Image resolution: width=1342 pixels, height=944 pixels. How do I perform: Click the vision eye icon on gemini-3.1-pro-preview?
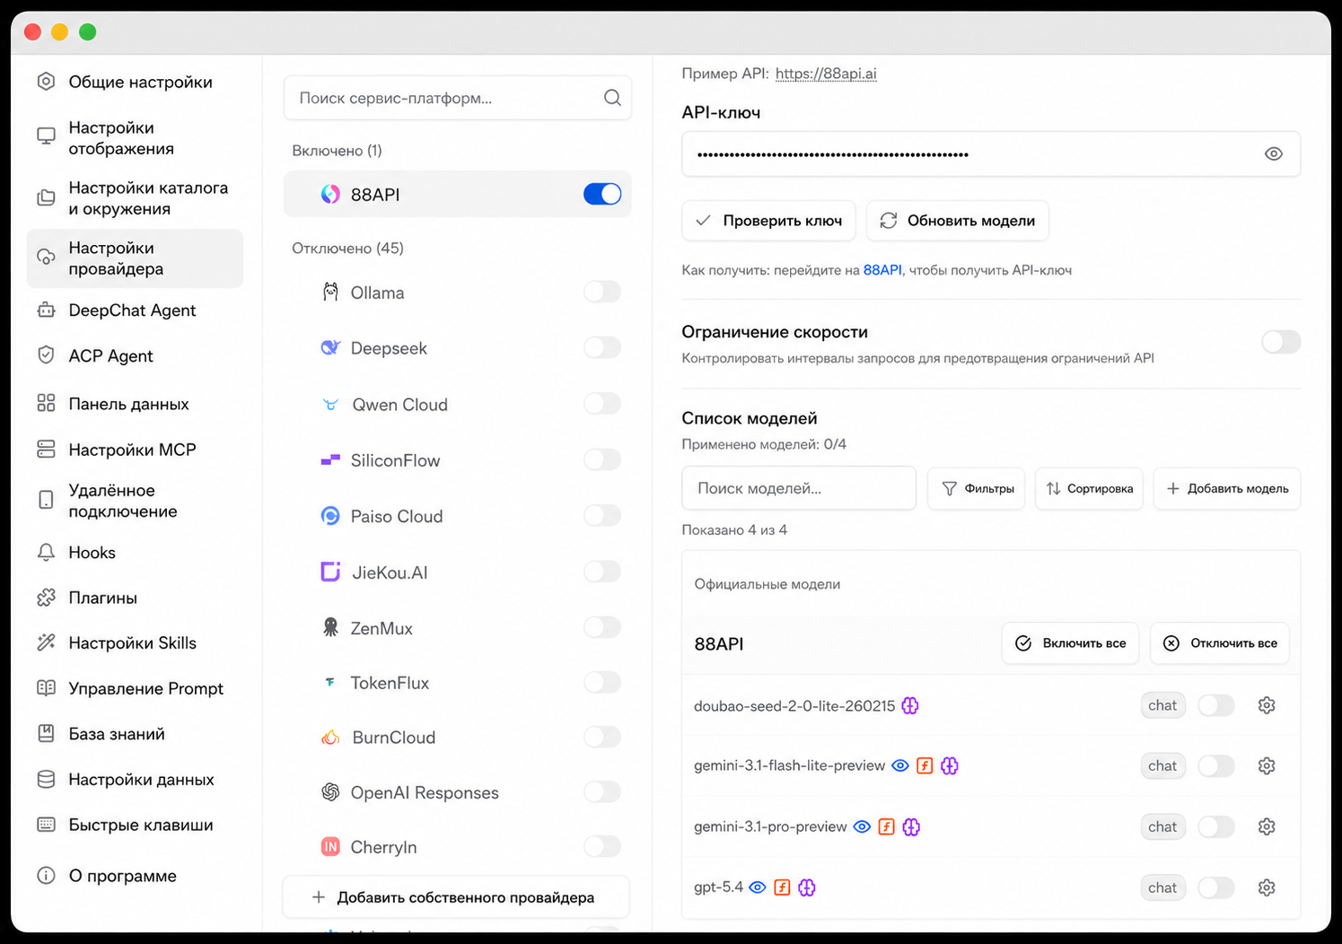[862, 826]
